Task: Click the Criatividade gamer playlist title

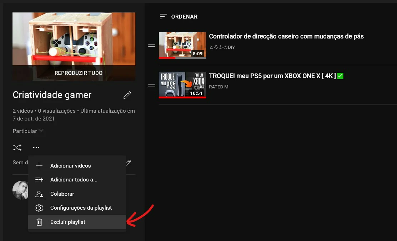Action: [52, 95]
